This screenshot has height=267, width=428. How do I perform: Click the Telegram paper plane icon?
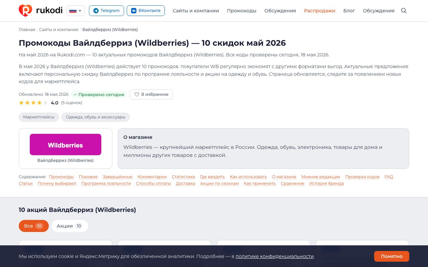[96, 11]
